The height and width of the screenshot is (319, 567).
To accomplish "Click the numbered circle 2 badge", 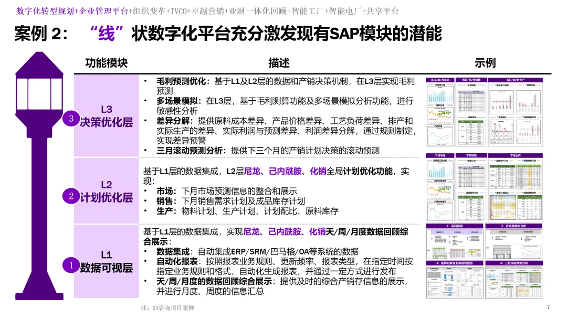I will [x=71, y=196].
